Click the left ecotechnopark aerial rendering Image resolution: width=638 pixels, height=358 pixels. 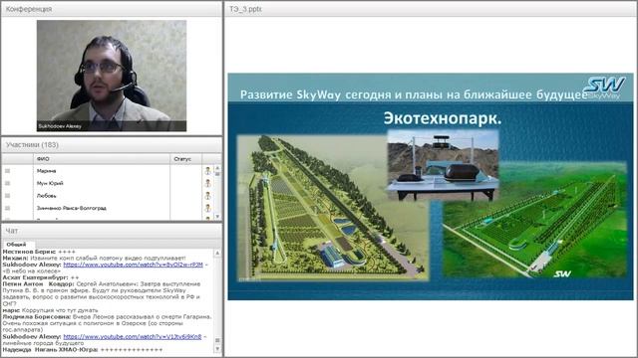(x=332, y=208)
